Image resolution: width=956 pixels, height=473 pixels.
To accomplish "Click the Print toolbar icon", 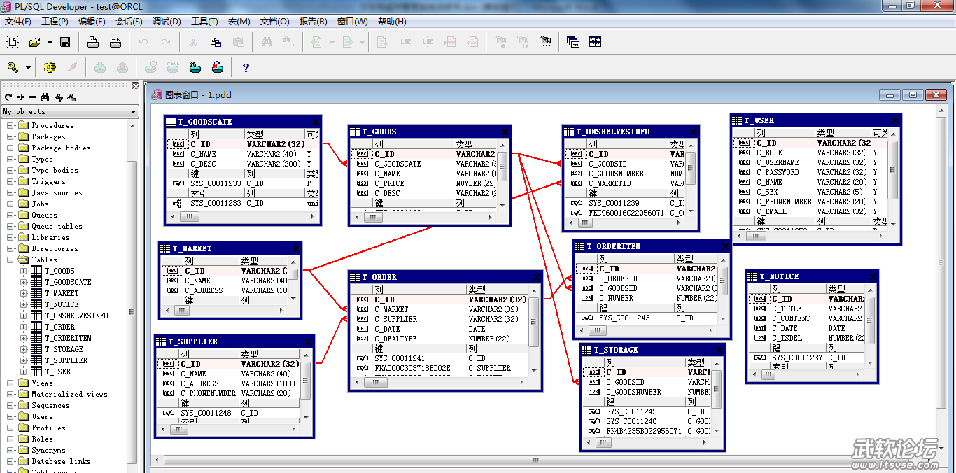I will (x=92, y=42).
